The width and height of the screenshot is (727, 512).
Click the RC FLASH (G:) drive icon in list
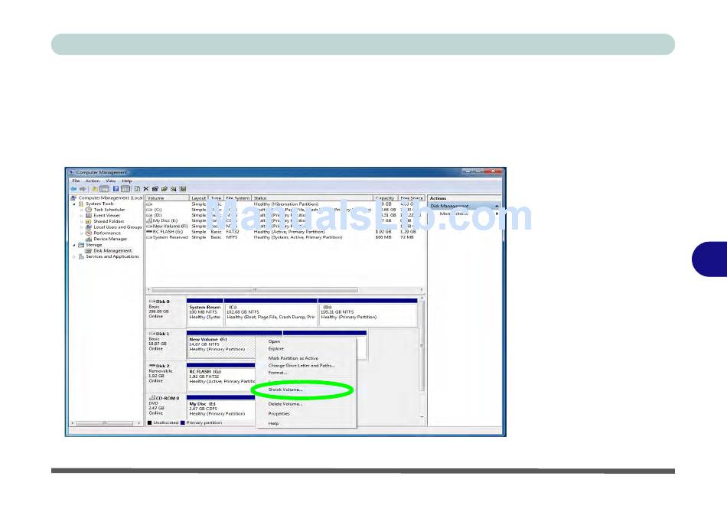point(149,231)
